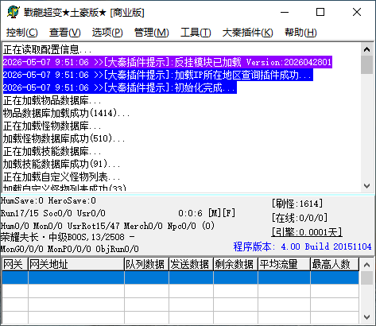Maximize the 商业版 window
376x326 pixels.
coord(320,12)
